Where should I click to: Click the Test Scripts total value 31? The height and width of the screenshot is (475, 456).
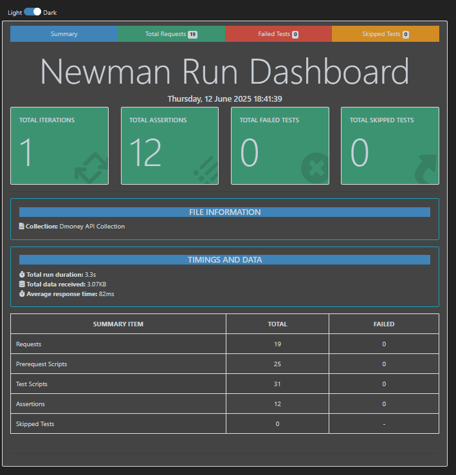(x=277, y=384)
